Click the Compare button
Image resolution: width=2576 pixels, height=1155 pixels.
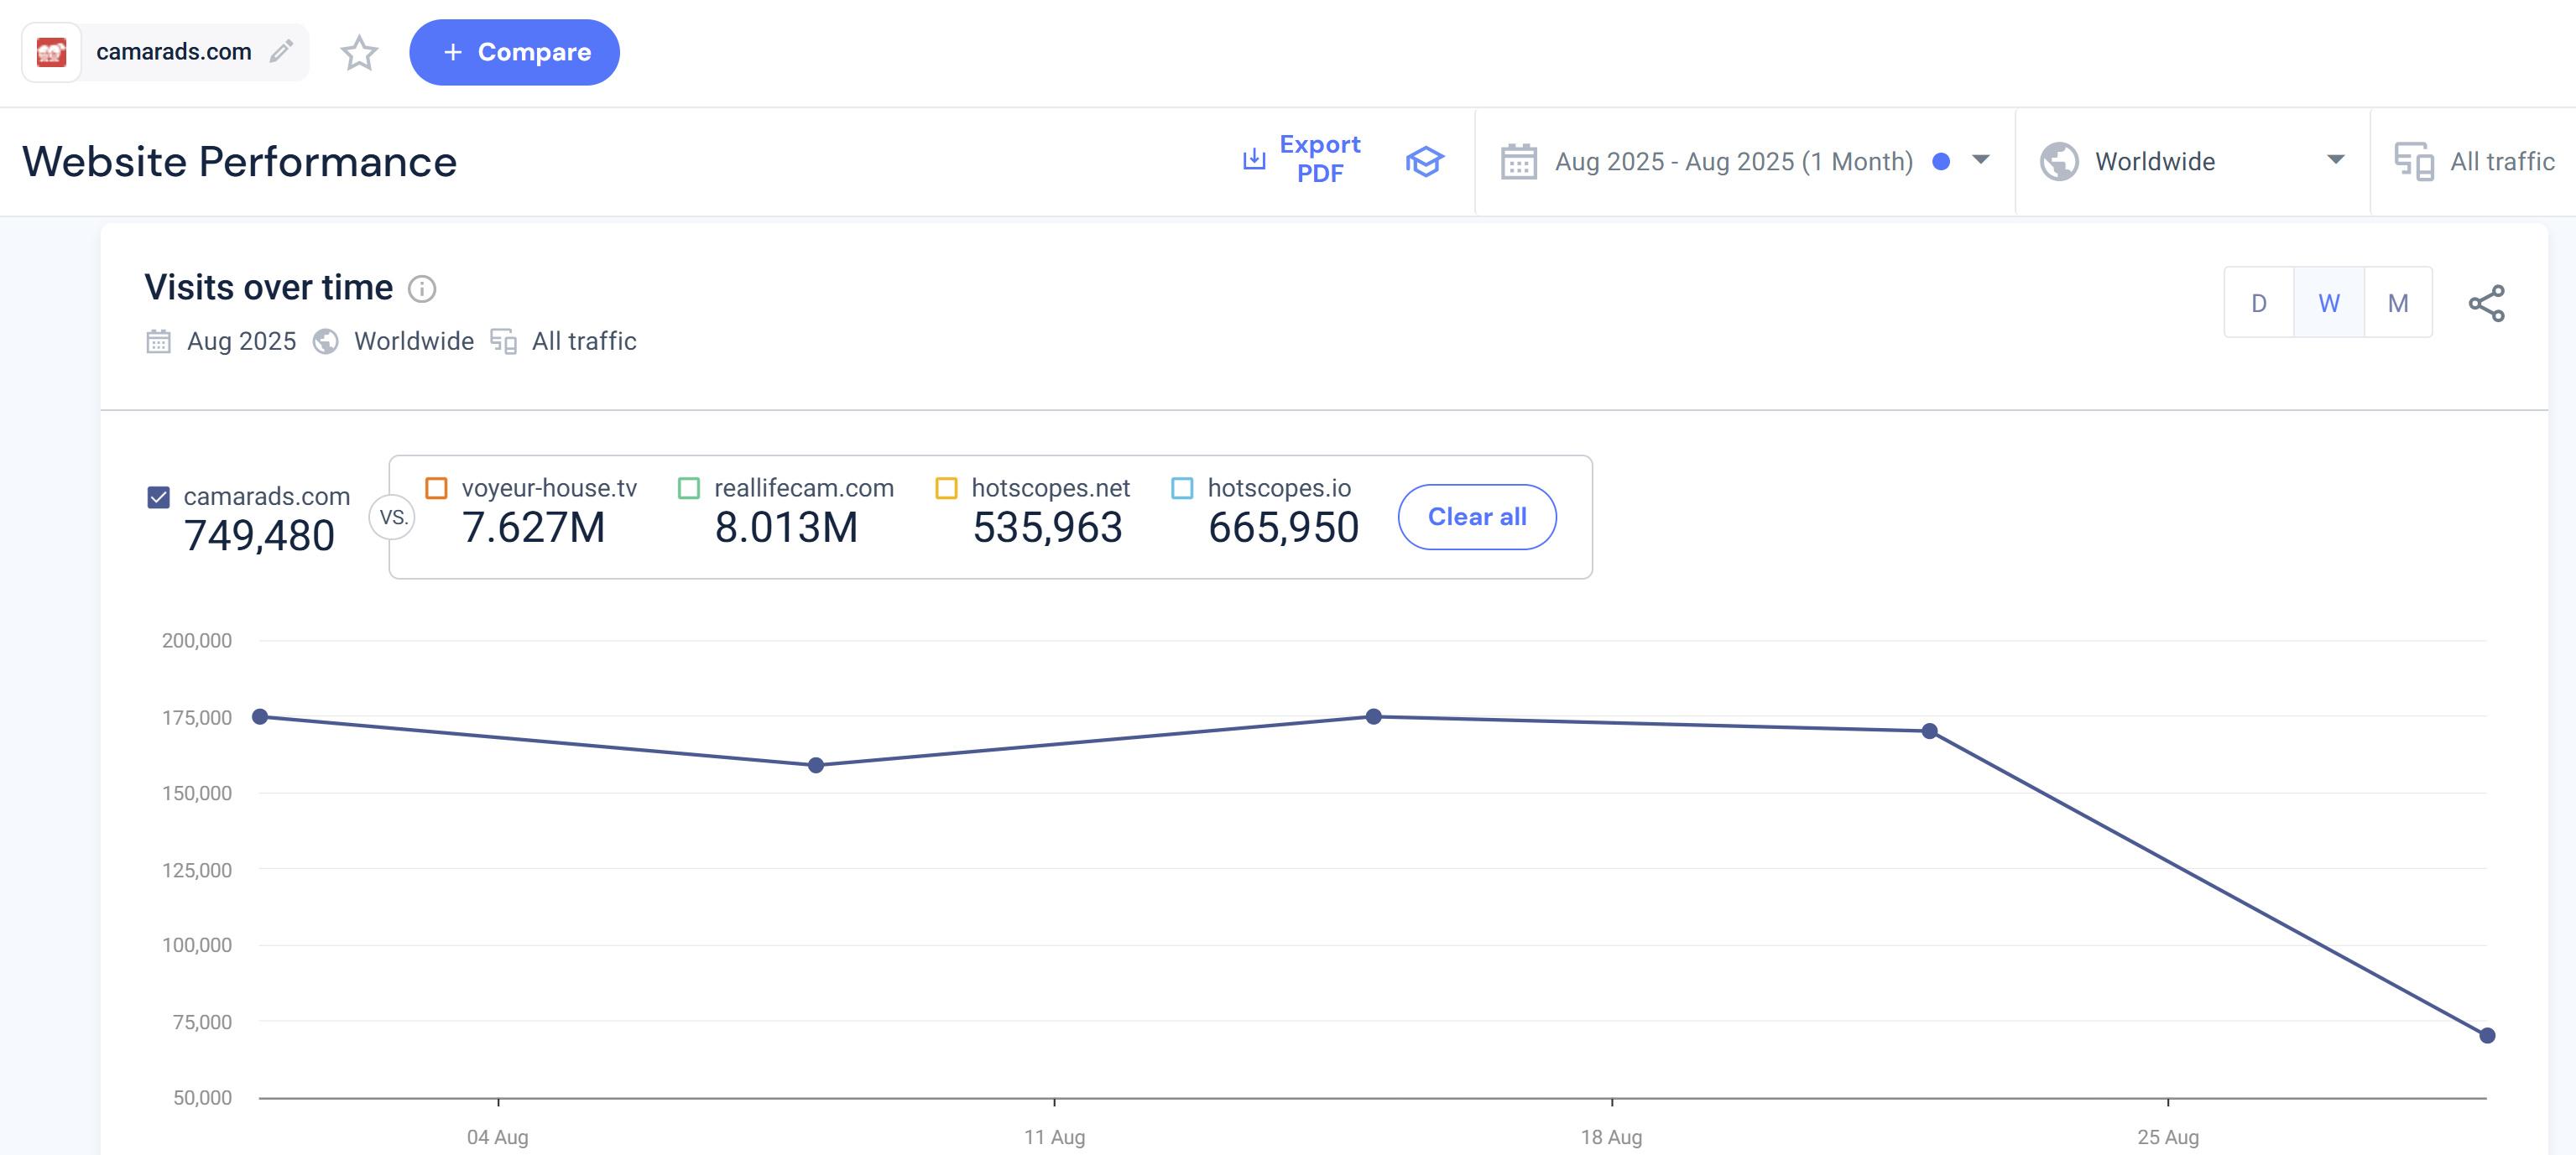point(514,52)
